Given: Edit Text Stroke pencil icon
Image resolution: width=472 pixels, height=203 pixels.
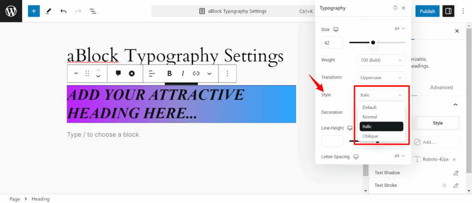Looking at the screenshot, I should (456, 185).
